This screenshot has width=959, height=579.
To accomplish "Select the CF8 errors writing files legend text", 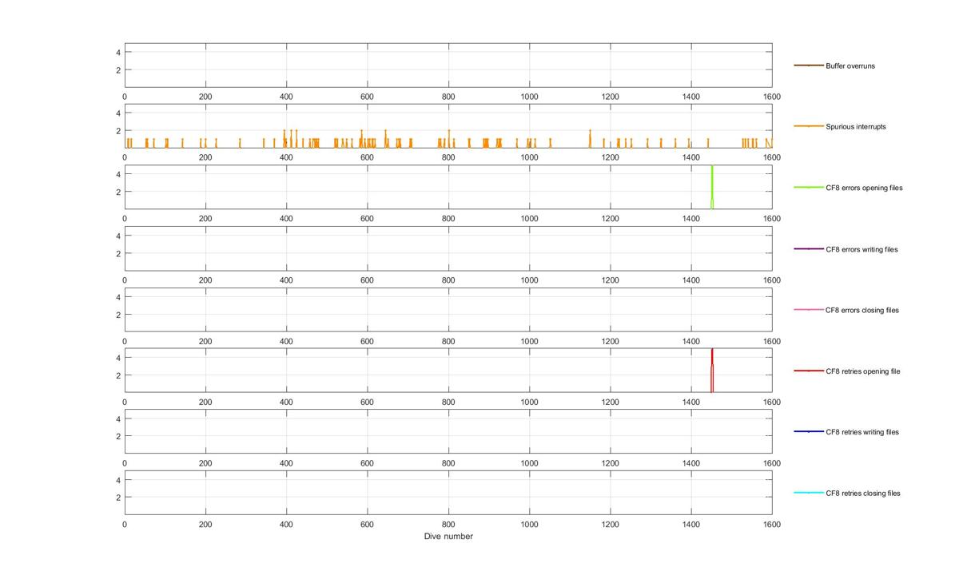I will pos(862,249).
